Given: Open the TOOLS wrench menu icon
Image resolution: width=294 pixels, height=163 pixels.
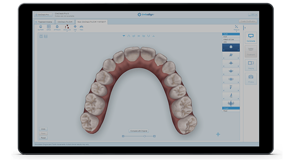Looking at the screenshot, I should pyautogui.click(x=236, y=27).
